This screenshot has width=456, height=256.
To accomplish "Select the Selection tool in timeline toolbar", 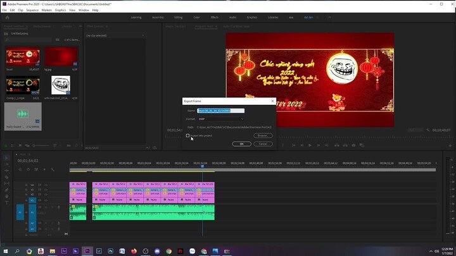I will [7, 158].
